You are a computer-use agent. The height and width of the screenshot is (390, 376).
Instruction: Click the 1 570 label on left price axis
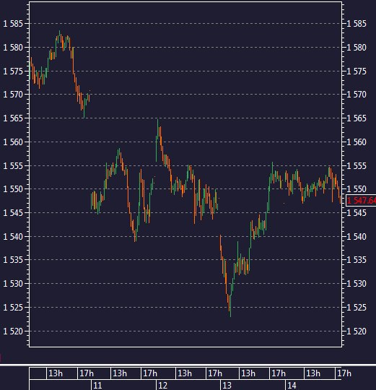tap(13, 95)
